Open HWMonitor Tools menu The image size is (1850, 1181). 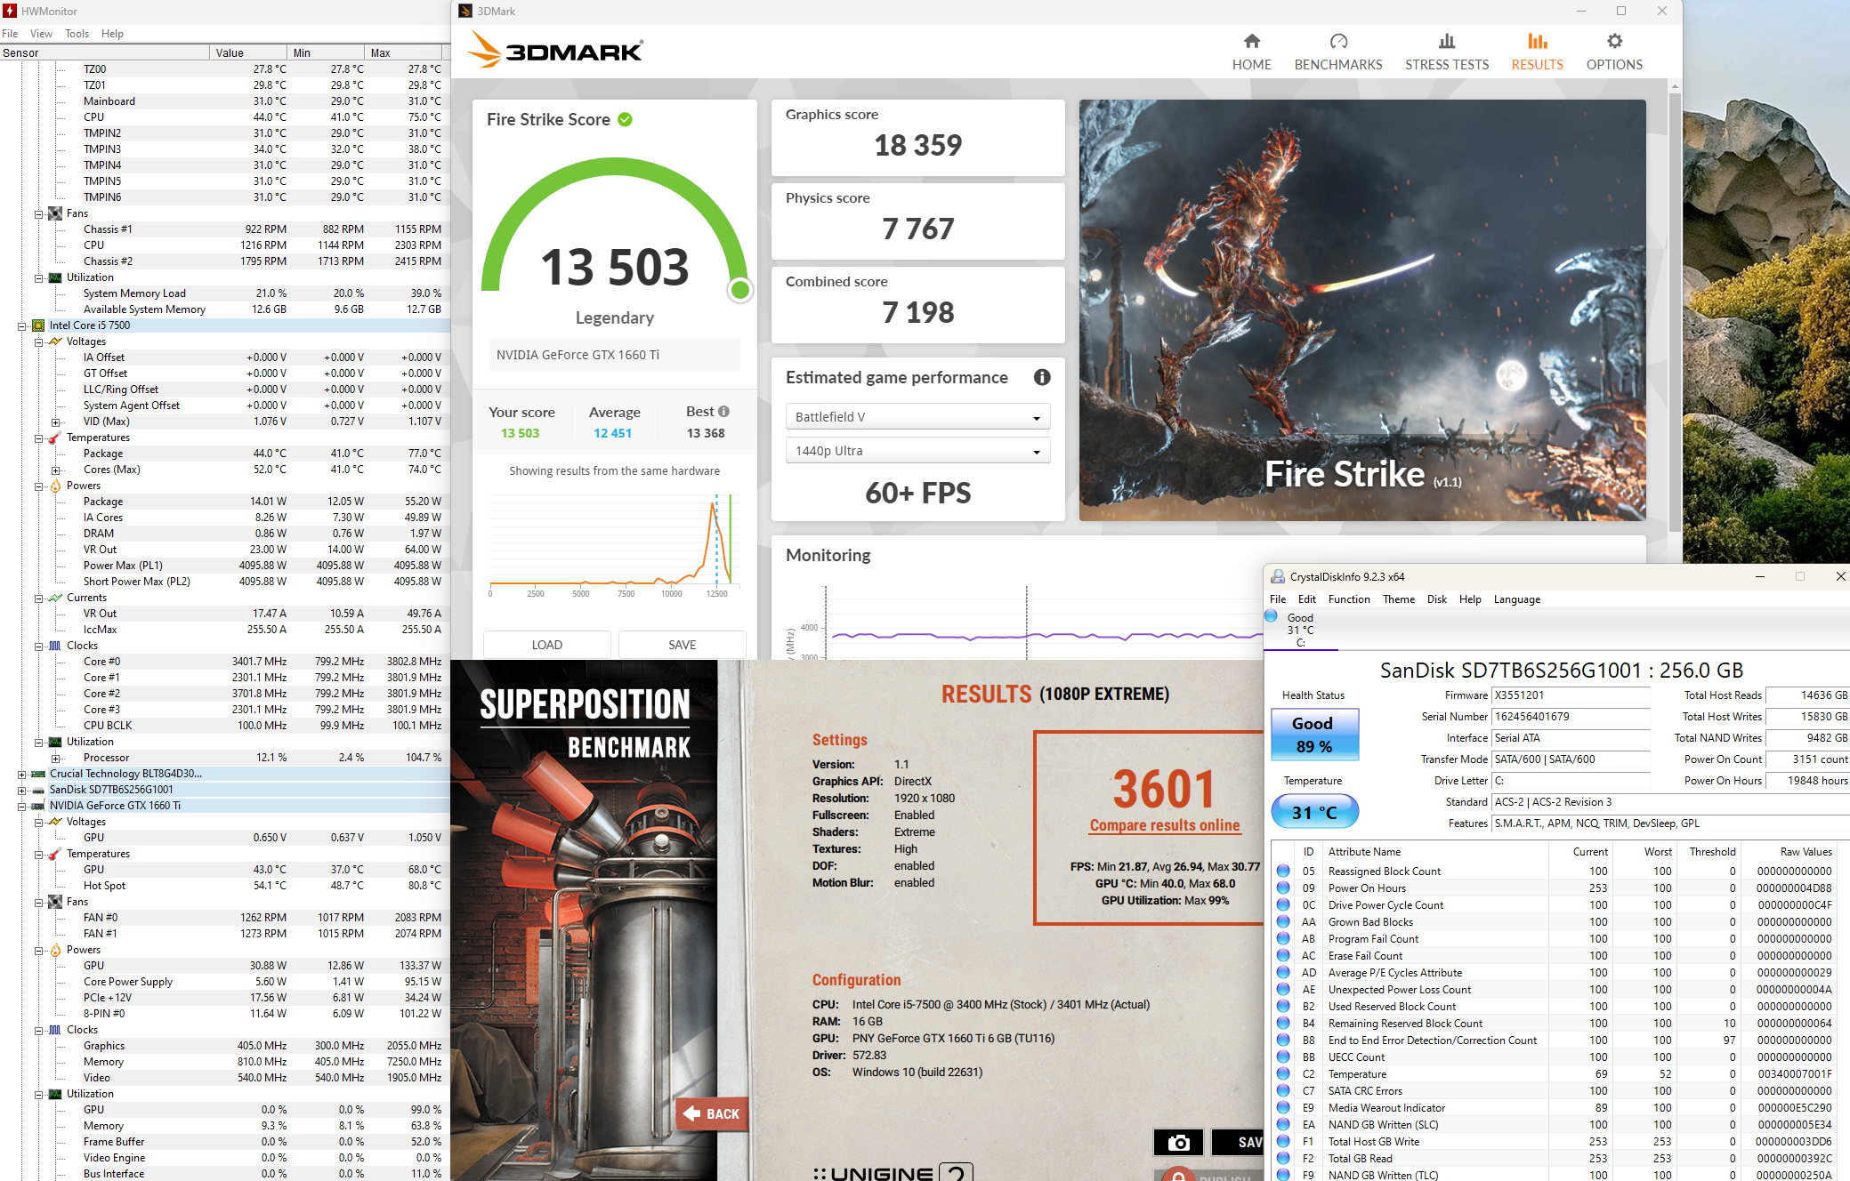77,34
